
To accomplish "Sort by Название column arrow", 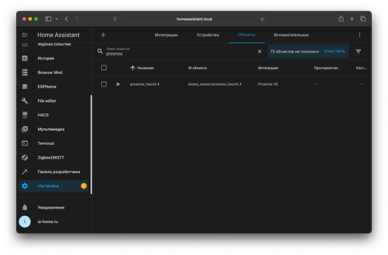I will click(x=133, y=68).
